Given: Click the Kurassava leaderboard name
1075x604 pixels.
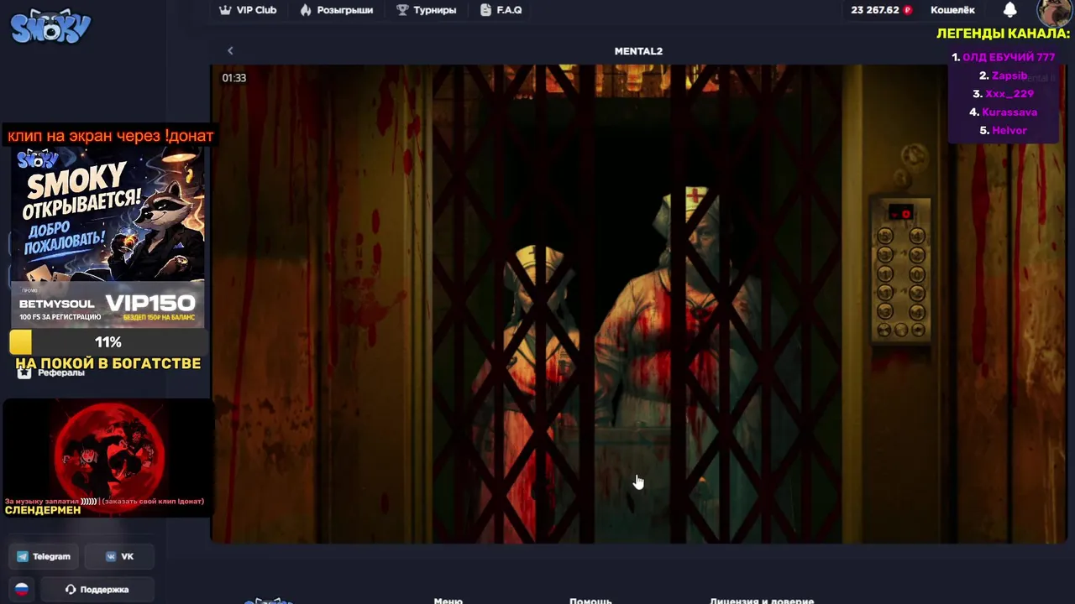Looking at the screenshot, I should click(1009, 112).
